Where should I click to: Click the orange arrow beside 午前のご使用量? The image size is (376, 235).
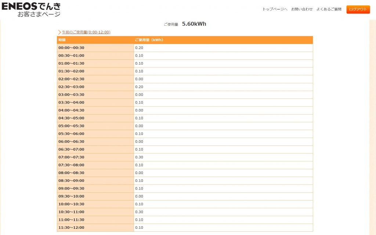pyautogui.click(x=59, y=32)
